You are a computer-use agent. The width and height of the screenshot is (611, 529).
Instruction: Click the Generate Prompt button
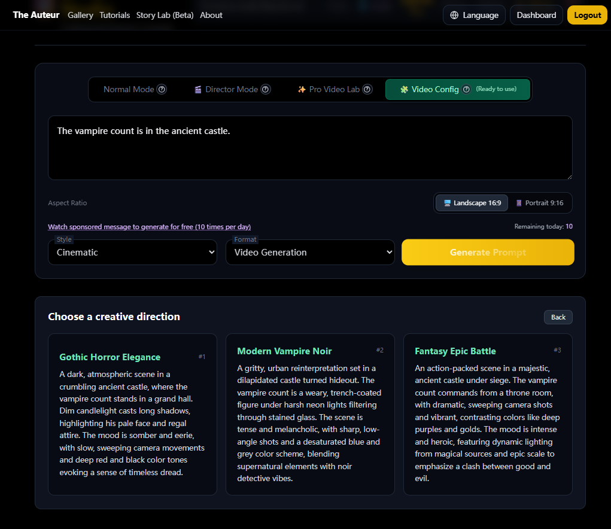coord(488,253)
